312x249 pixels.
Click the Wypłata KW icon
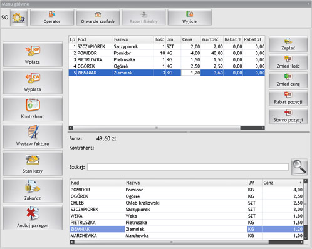[x=33, y=78]
